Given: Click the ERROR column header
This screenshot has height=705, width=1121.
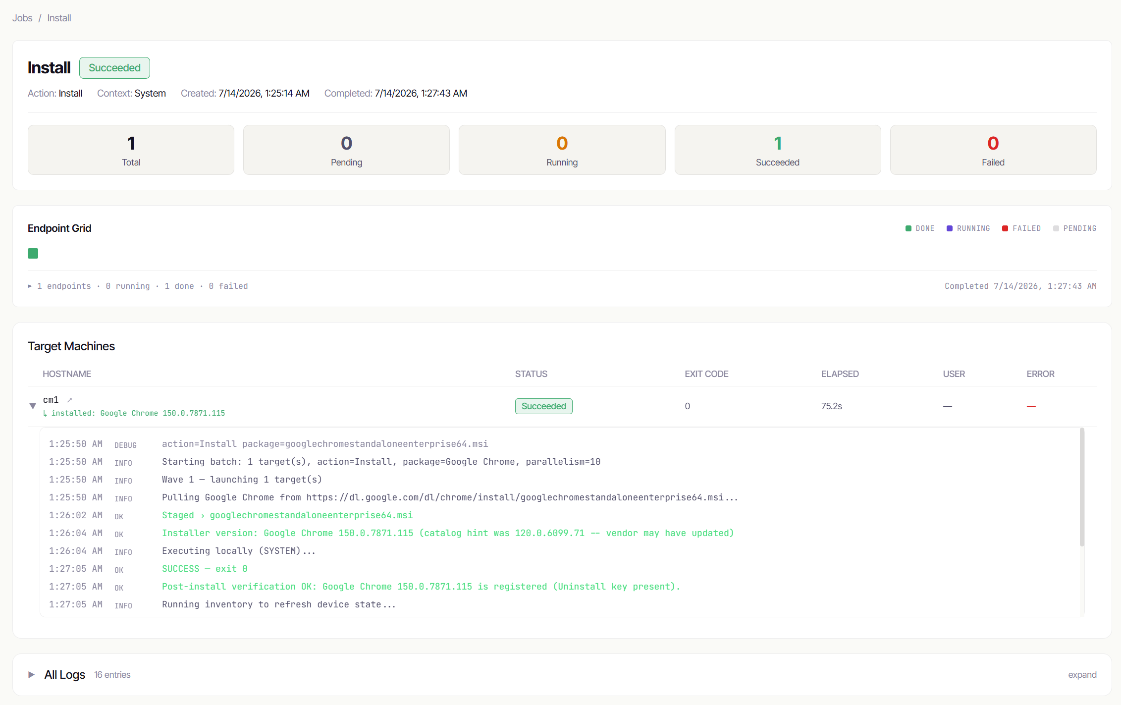Looking at the screenshot, I should (x=1040, y=374).
